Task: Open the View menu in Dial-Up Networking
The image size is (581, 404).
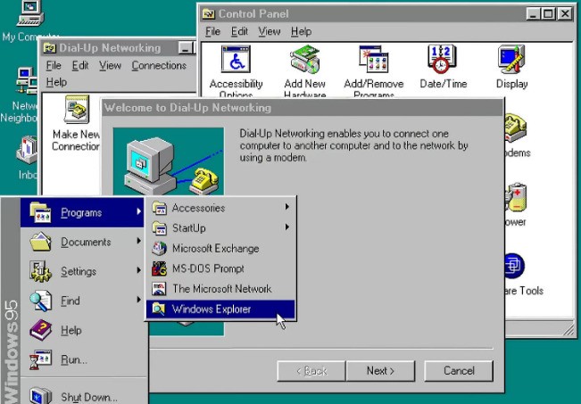Action: [110, 65]
